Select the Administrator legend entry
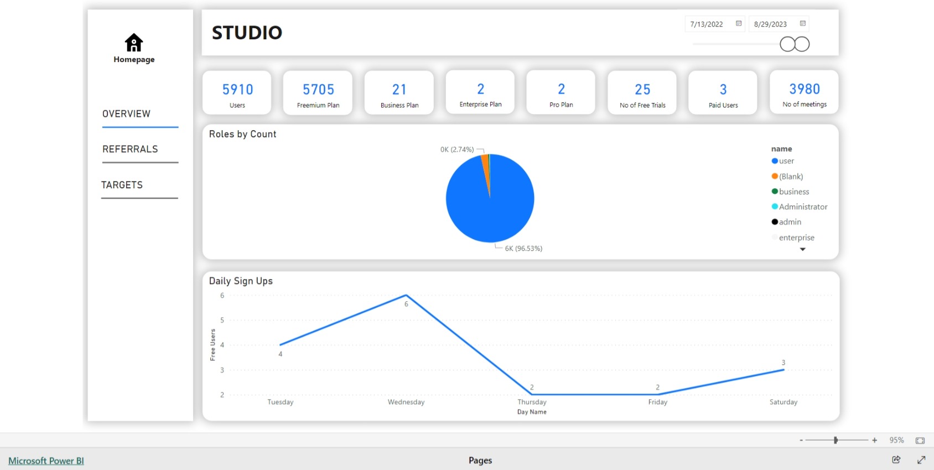This screenshot has height=470, width=934. [800, 206]
